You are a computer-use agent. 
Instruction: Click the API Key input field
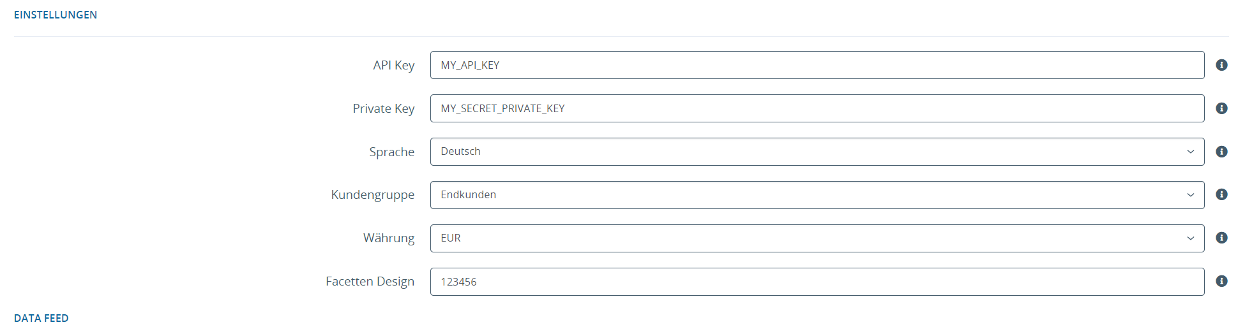(x=817, y=65)
